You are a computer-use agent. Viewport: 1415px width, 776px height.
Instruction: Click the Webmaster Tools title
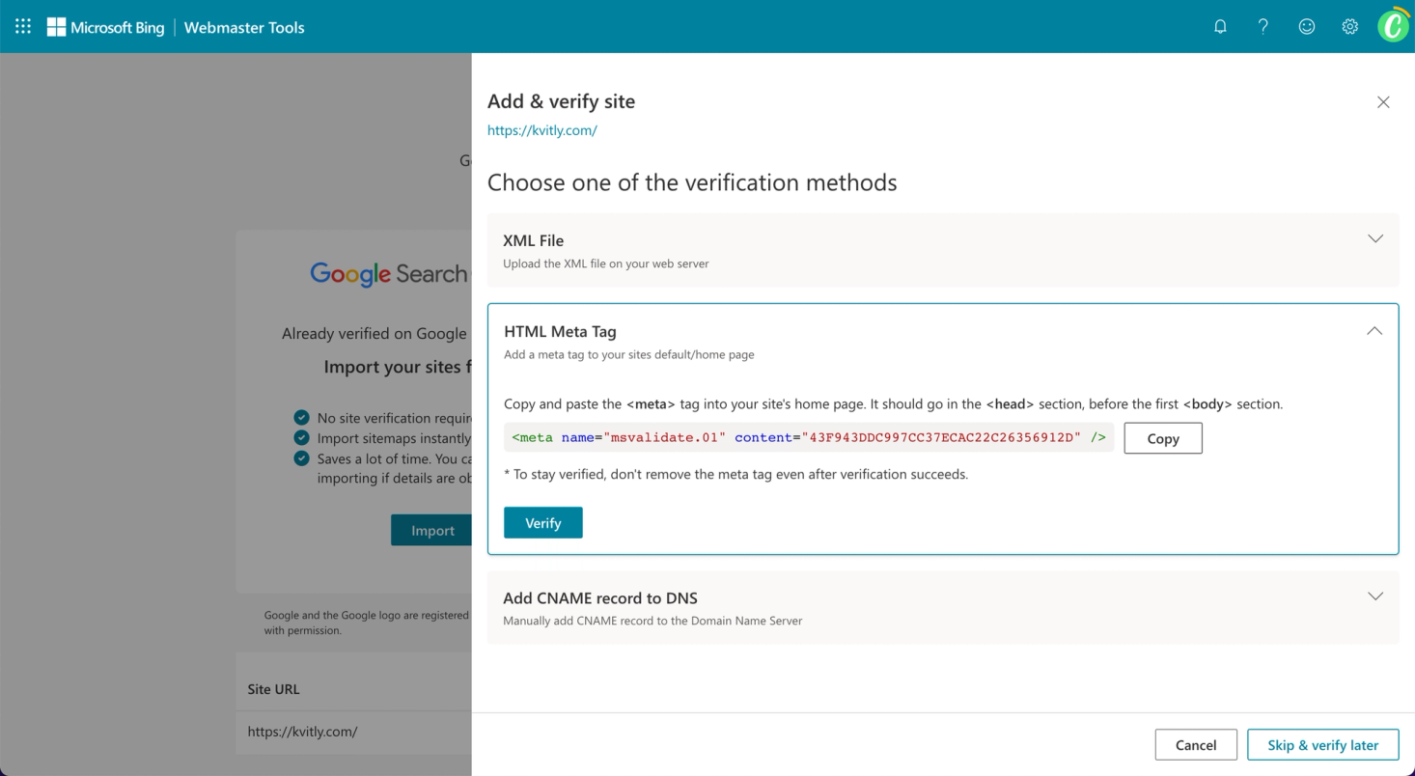244,27
